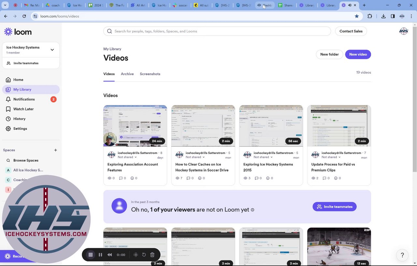Expand Not shared dropdown on Exploring Association card

pyautogui.click(x=127, y=157)
